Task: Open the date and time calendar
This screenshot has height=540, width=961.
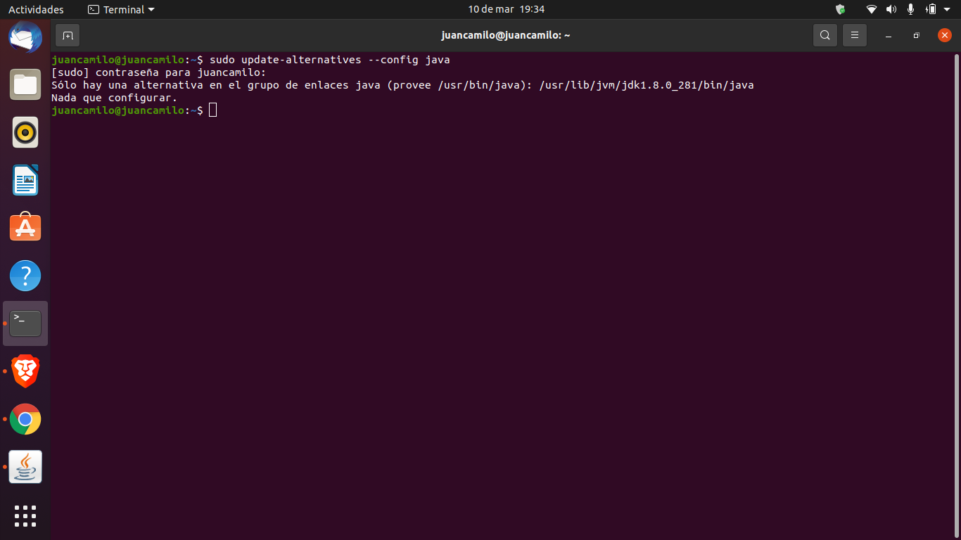Action: click(506, 9)
